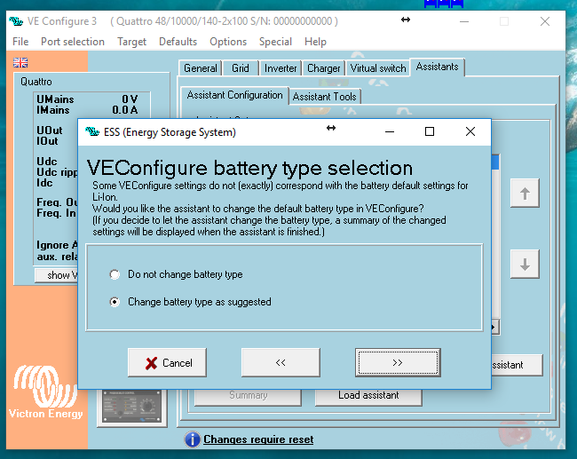Open the Assistant Configuration sub-tab
The image size is (577, 459).
[x=234, y=95]
